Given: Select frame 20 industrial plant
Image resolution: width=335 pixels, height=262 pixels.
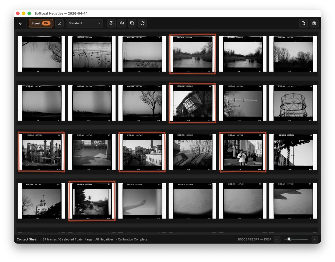Looking at the screenshot, I should pyautogui.click(x=41, y=201).
